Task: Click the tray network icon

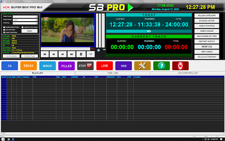Action: pyautogui.click(x=206, y=139)
